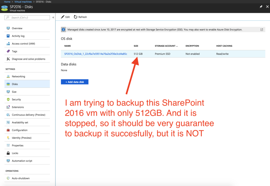The width and height of the screenshot is (270, 186).
Task: Click the Size monitor icon
Action: (x=8, y=92)
